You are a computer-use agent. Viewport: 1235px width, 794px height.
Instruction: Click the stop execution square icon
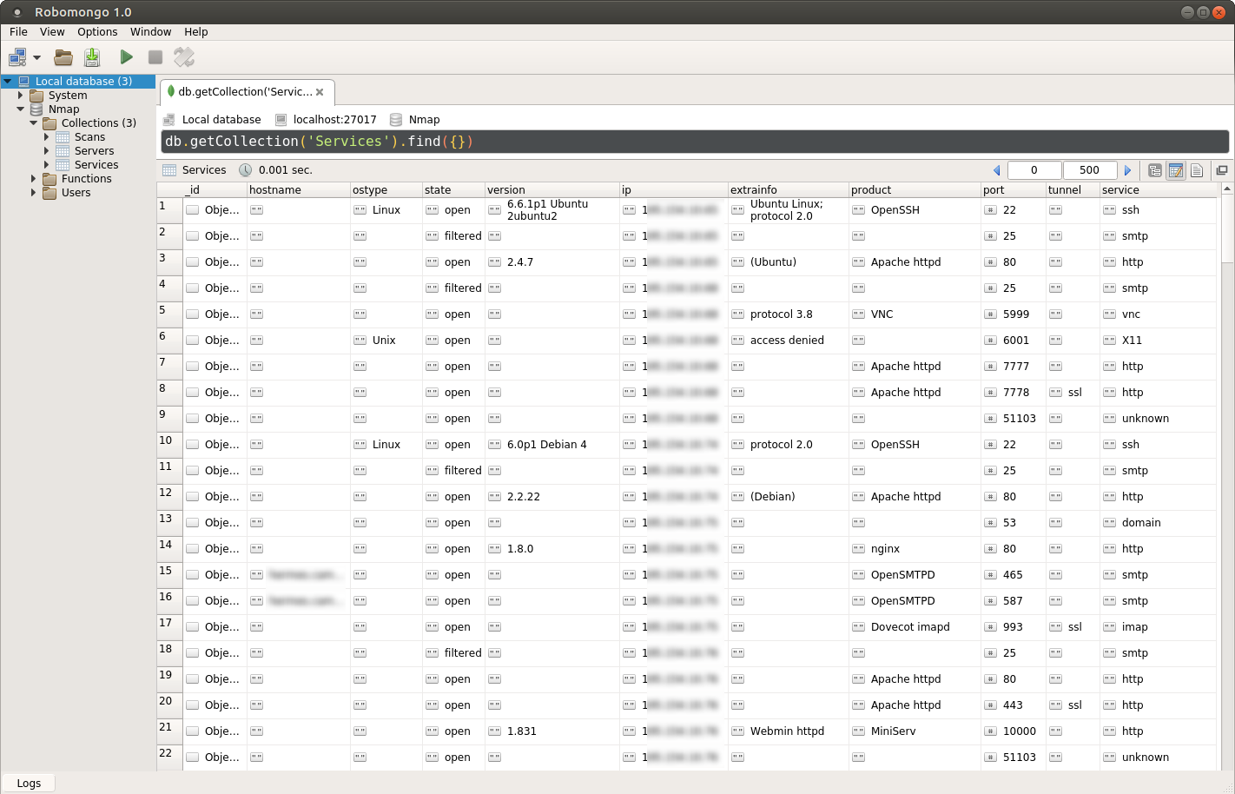click(155, 57)
